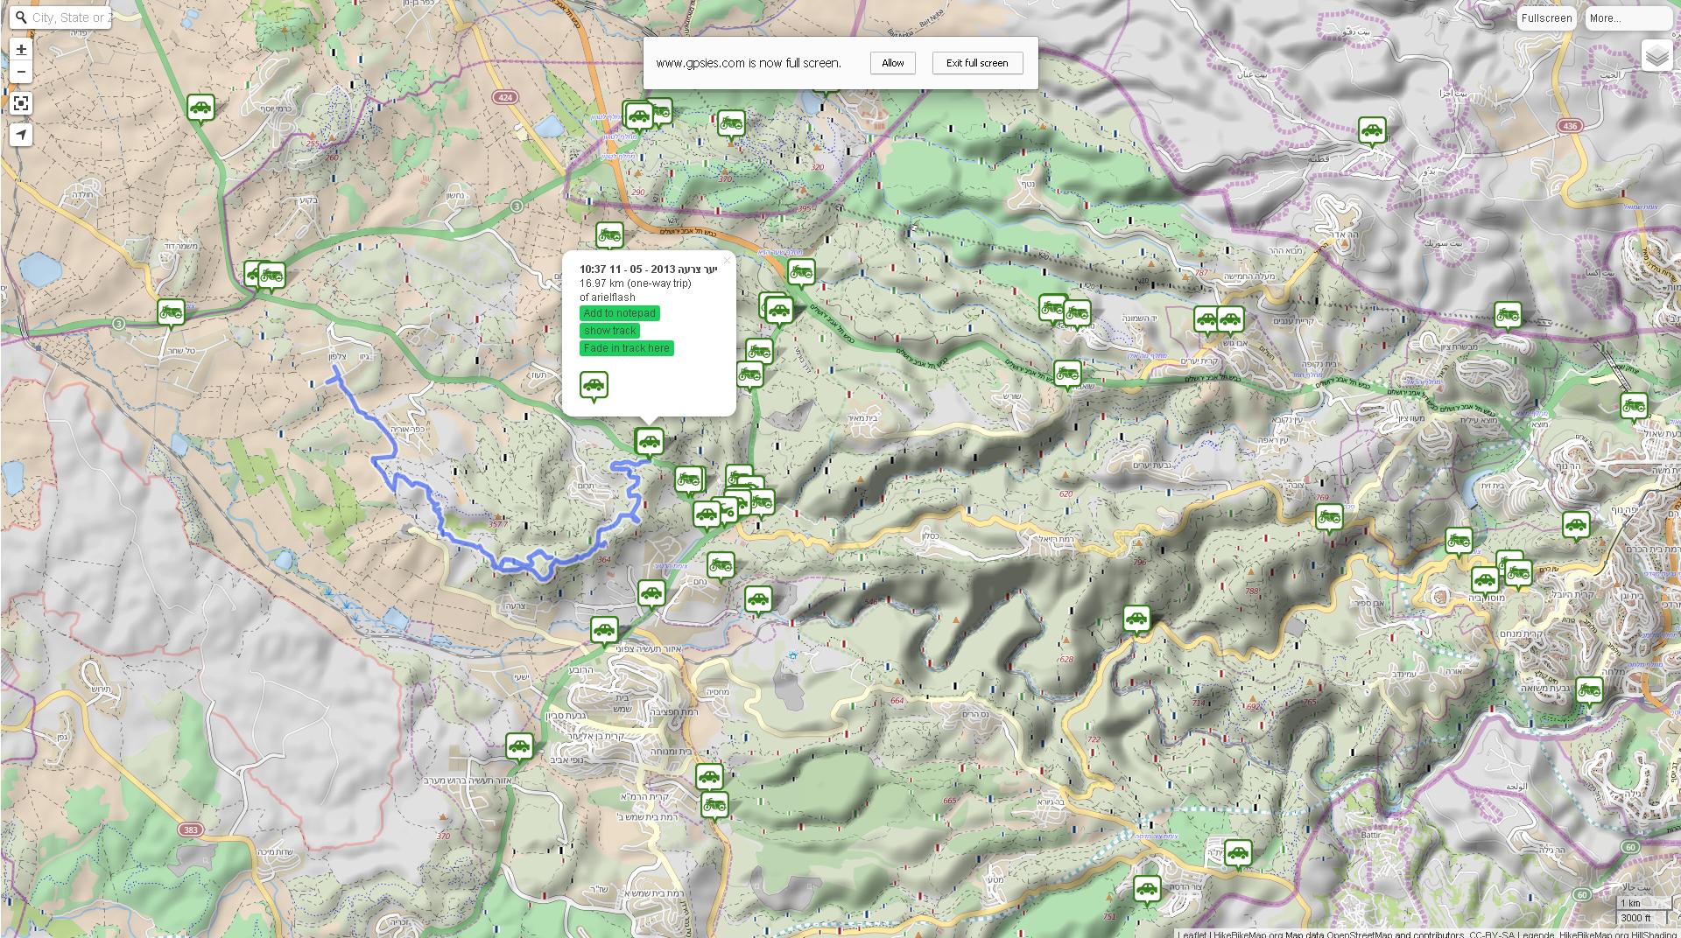Click the zoom out minus button

pyautogui.click(x=21, y=72)
